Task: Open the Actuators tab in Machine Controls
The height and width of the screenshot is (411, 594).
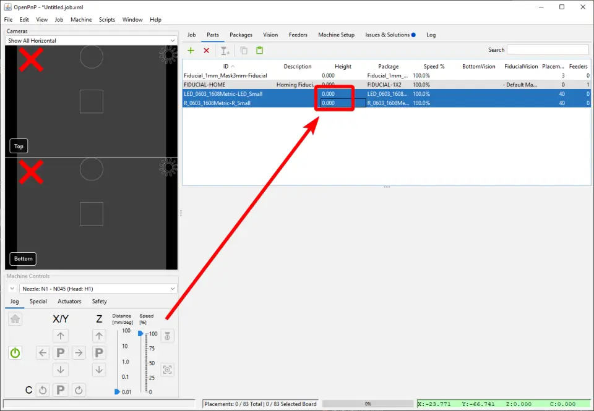Action: 69,302
